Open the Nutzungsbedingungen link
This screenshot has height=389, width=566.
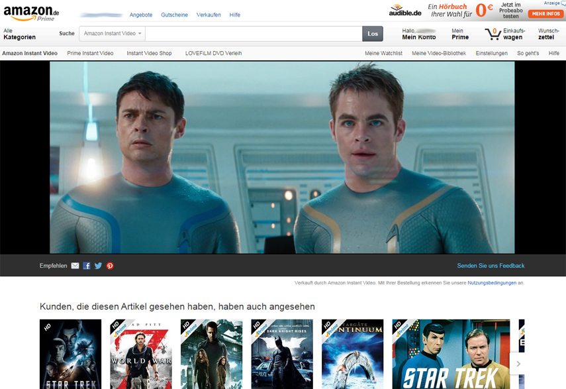492,283
